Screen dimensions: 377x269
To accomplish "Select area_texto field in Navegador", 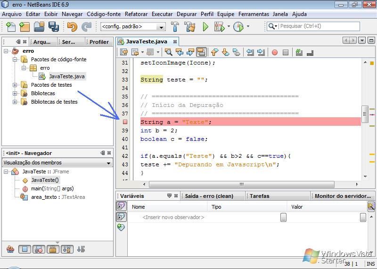I will click(58, 197).
